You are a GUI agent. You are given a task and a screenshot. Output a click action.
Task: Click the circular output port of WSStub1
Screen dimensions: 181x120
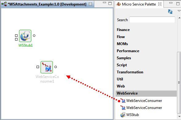(34, 36)
